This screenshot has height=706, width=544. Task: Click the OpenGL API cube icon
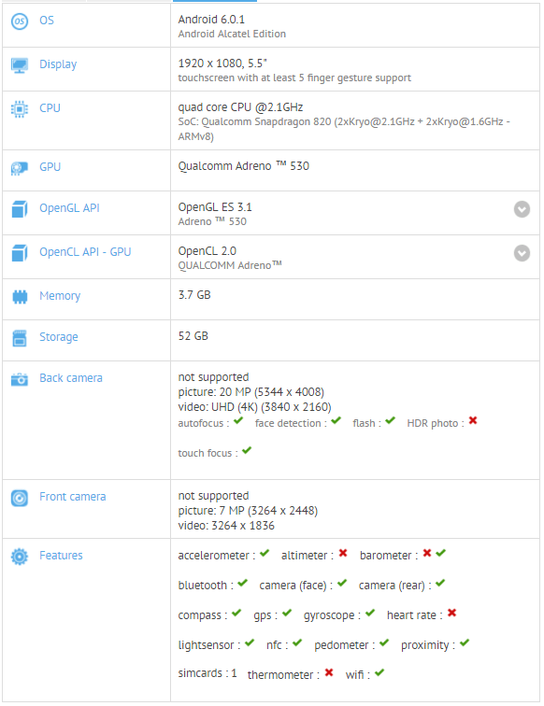[20, 209]
